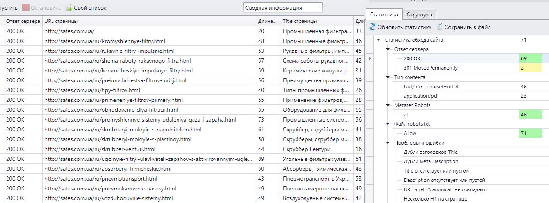This screenshot has width=549, height=203.
Task: Click the green 69 count cell
Action: click(x=530, y=58)
